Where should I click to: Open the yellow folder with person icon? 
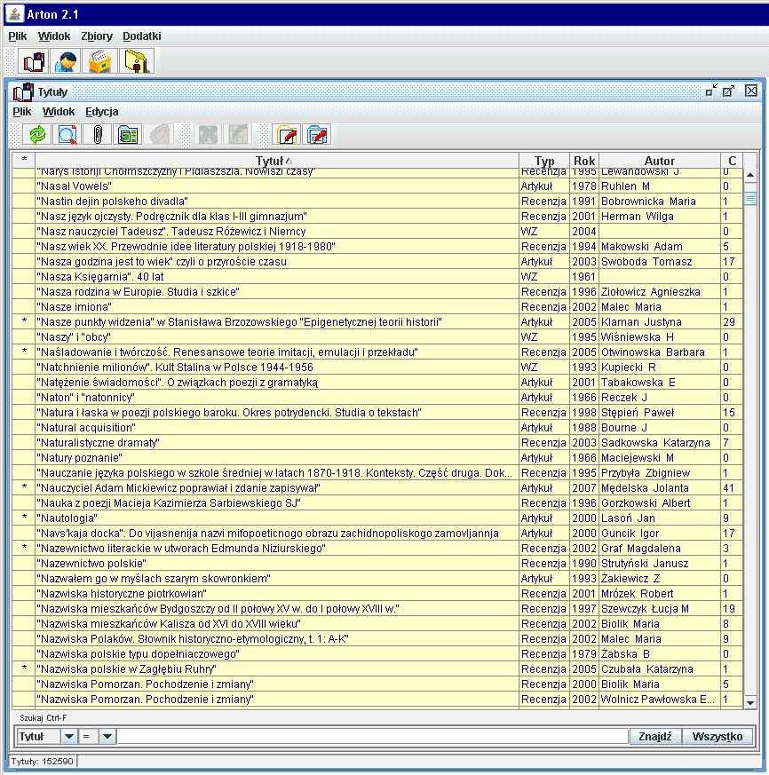136,62
